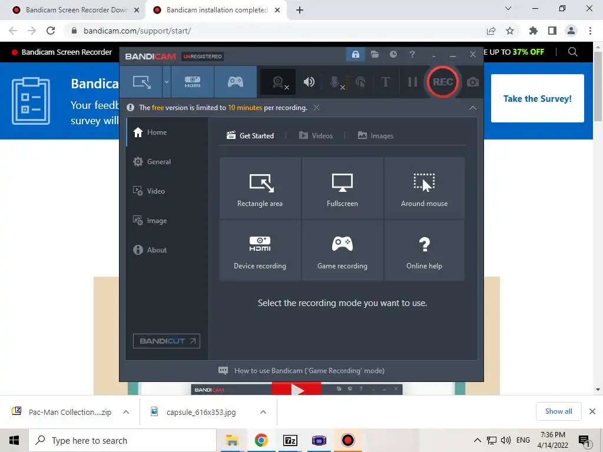Start recording with REC button

click(443, 82)
